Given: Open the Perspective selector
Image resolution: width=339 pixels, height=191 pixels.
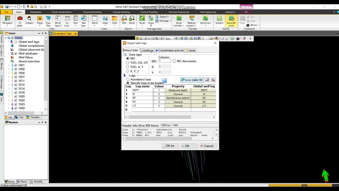Looking at the screenshot, I should (7, 21).
